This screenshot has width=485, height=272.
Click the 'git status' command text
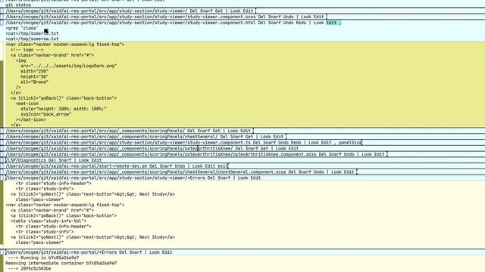(18, 5)
